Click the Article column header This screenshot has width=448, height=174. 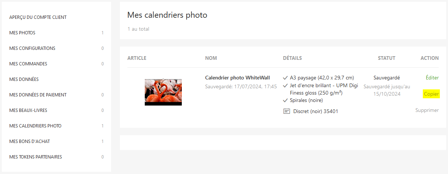137,58
